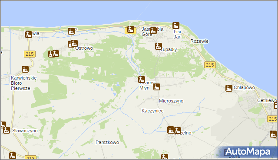Select the Chłapowo place name
Image resolution: width=278 pixels, height=160 pixels.
pos(244,87)
